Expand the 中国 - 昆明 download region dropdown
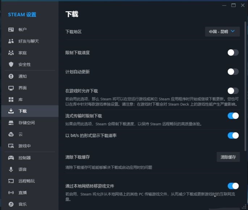248x210 pixels. (222, 32)
